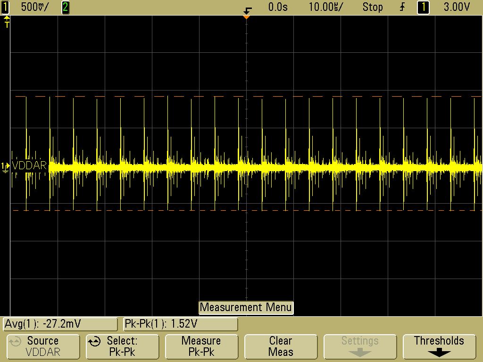The height and width of the screenshot is (362, 483).
Task: Click the black down arrow under Thresholds
Action: [439, 353]
